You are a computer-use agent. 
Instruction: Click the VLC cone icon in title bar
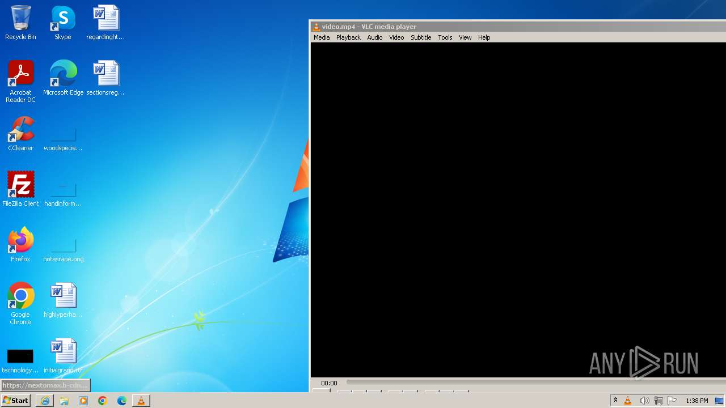tap(316, 27)
